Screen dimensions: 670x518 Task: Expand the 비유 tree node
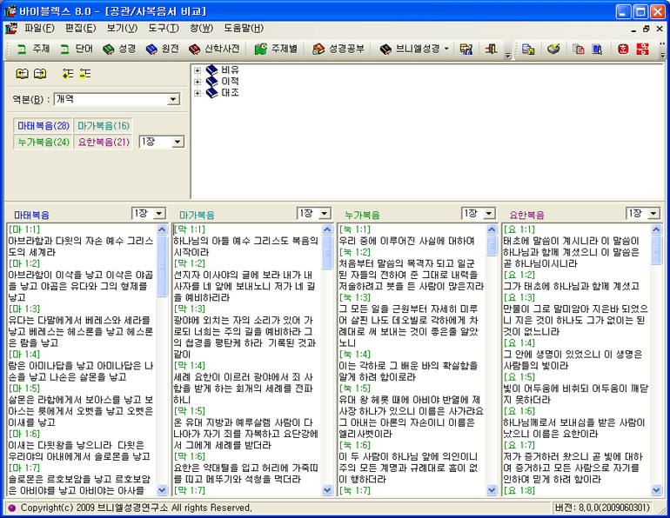pos(198,70)
